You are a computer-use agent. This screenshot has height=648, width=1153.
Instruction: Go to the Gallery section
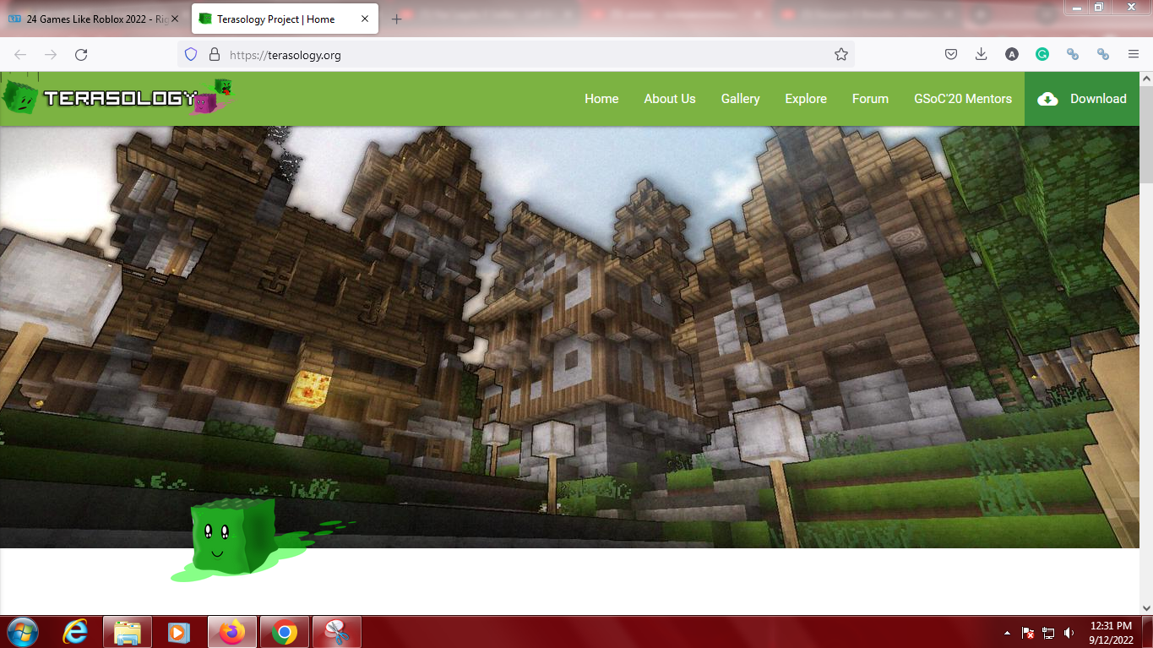click(740, 99)
